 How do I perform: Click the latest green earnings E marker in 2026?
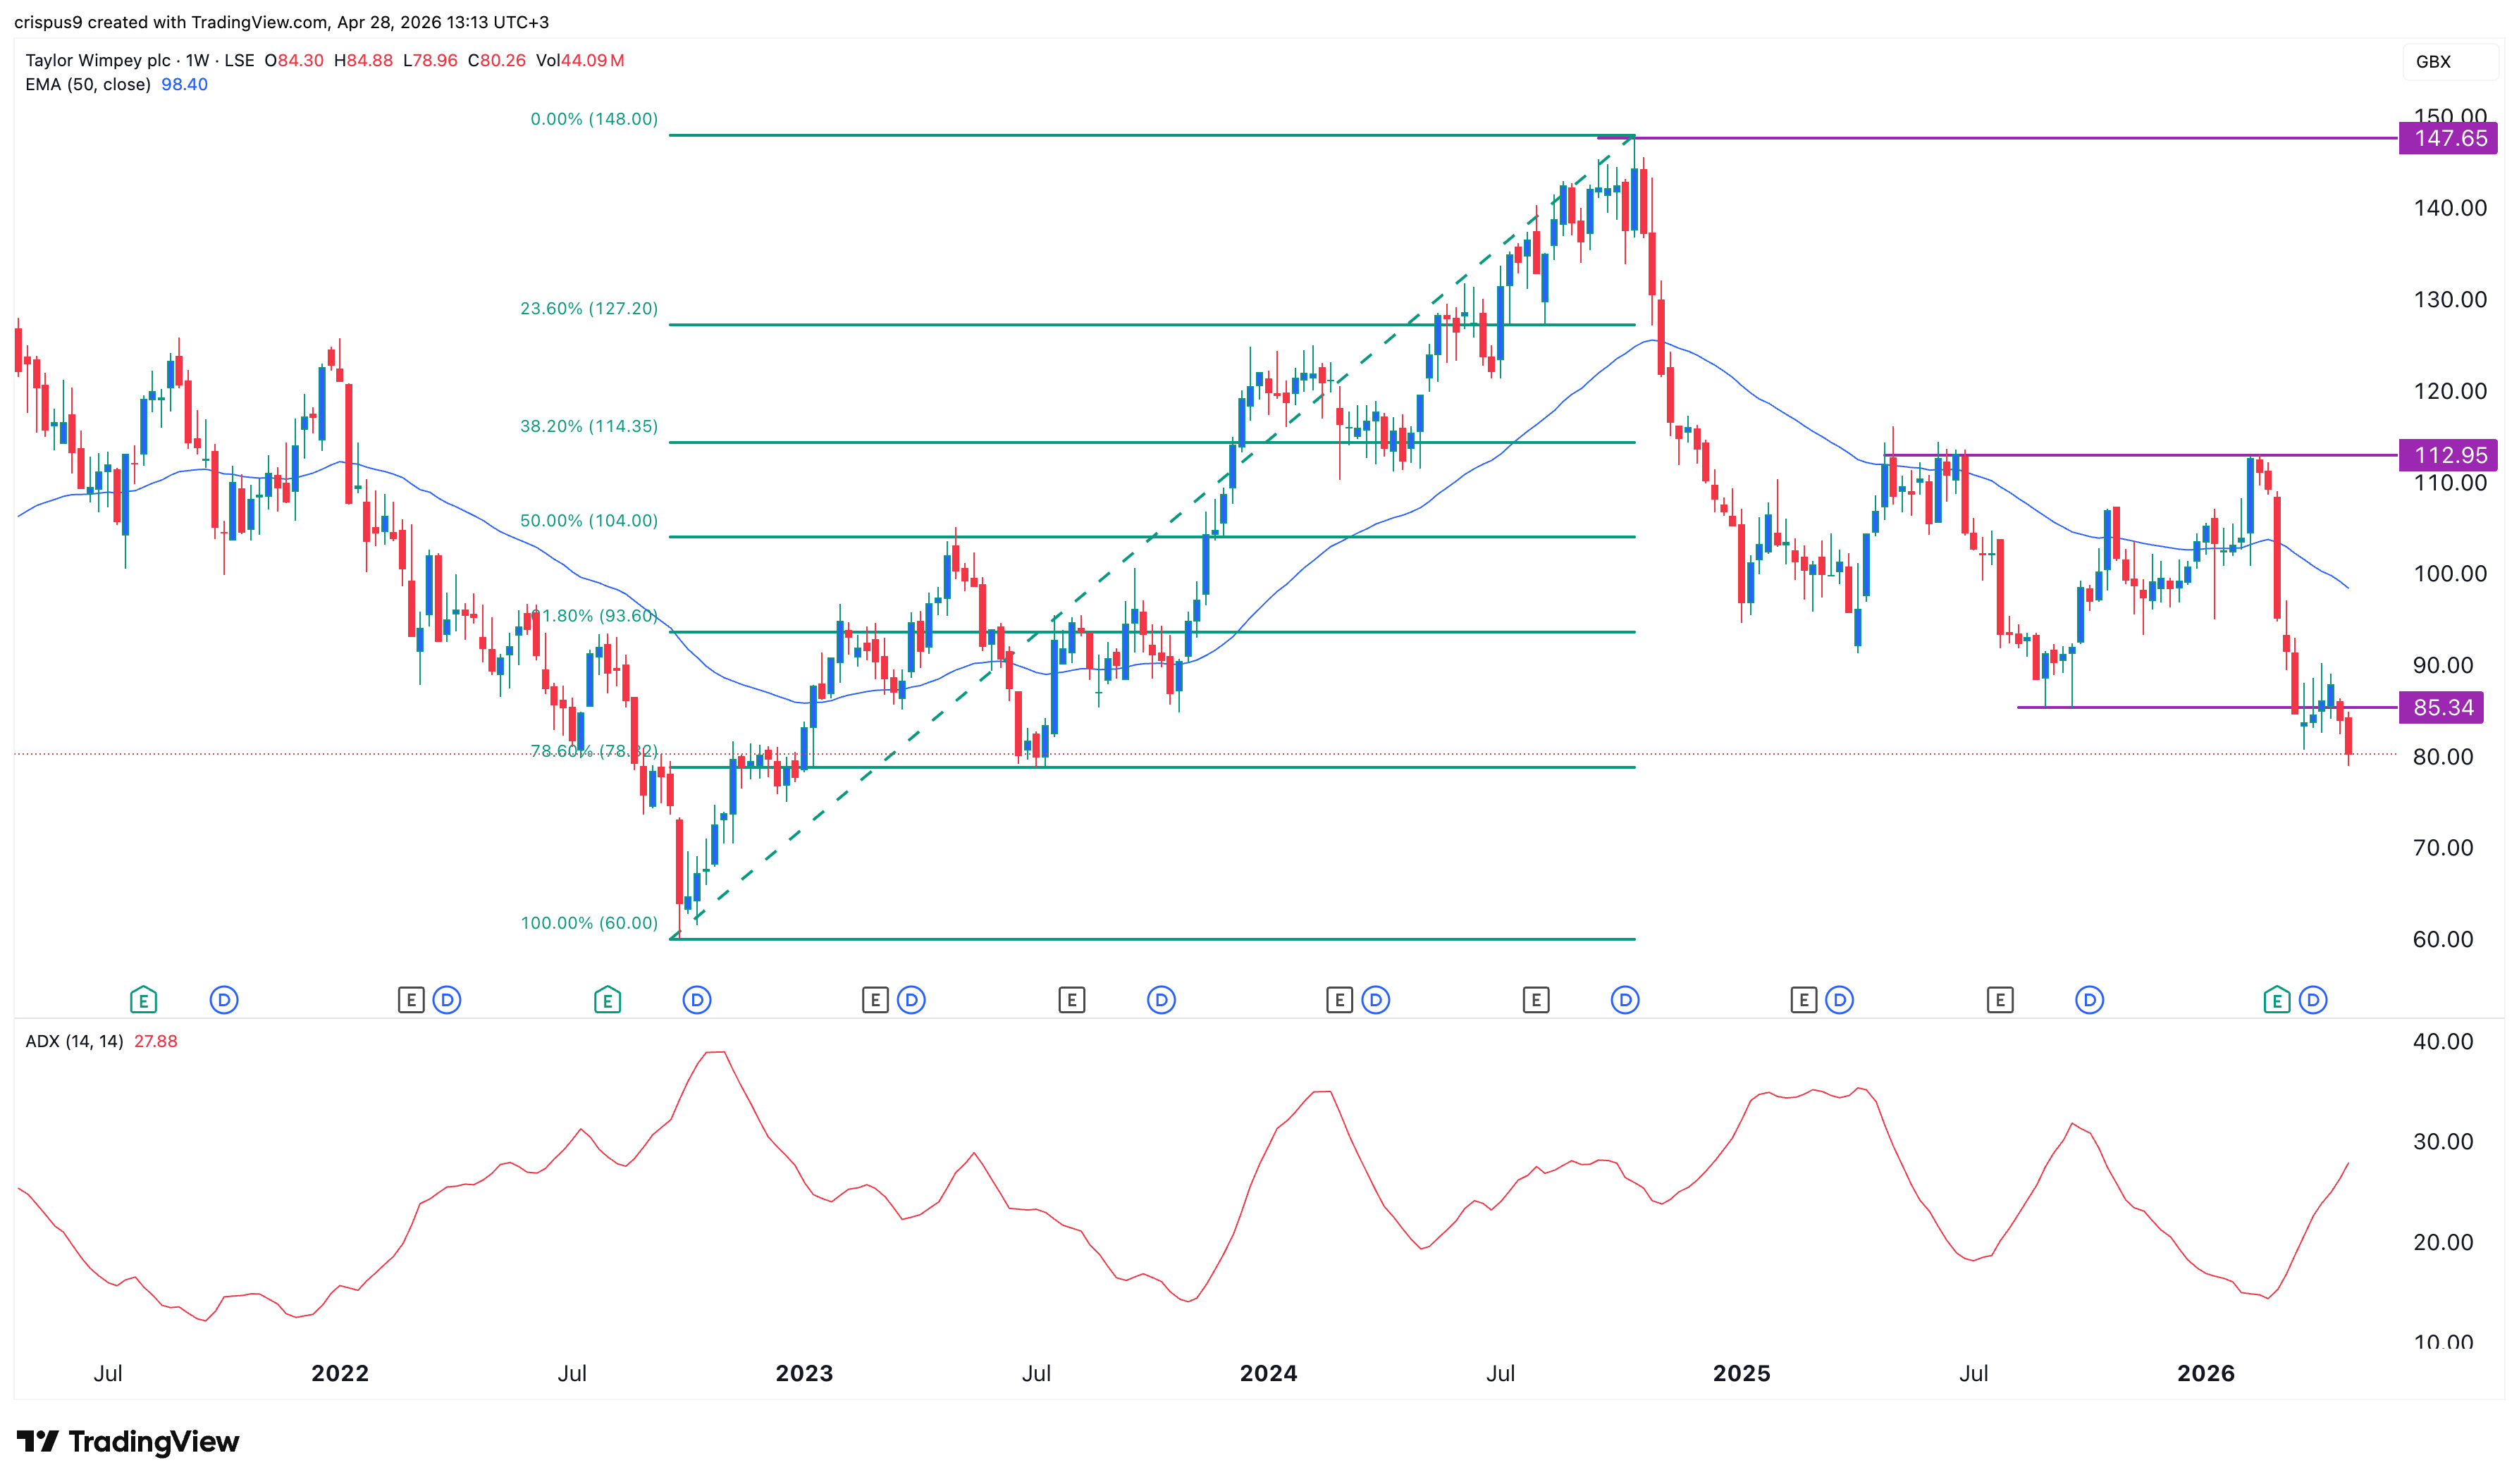[2276, 999]
